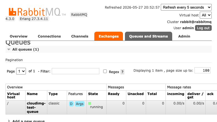Sort by Virtual host column
The width and height of the screenshot is (217, 122).
[13, 96]
